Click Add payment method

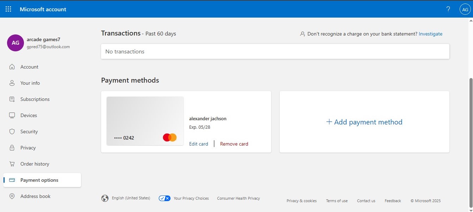(364, 122)
